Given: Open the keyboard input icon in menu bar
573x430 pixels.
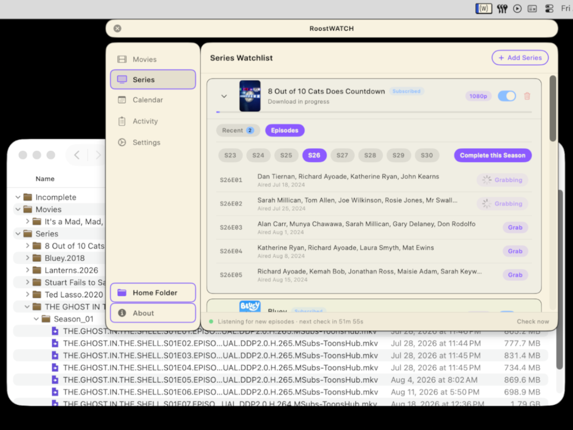Looking at the screenshot, I should coord(532,8).
